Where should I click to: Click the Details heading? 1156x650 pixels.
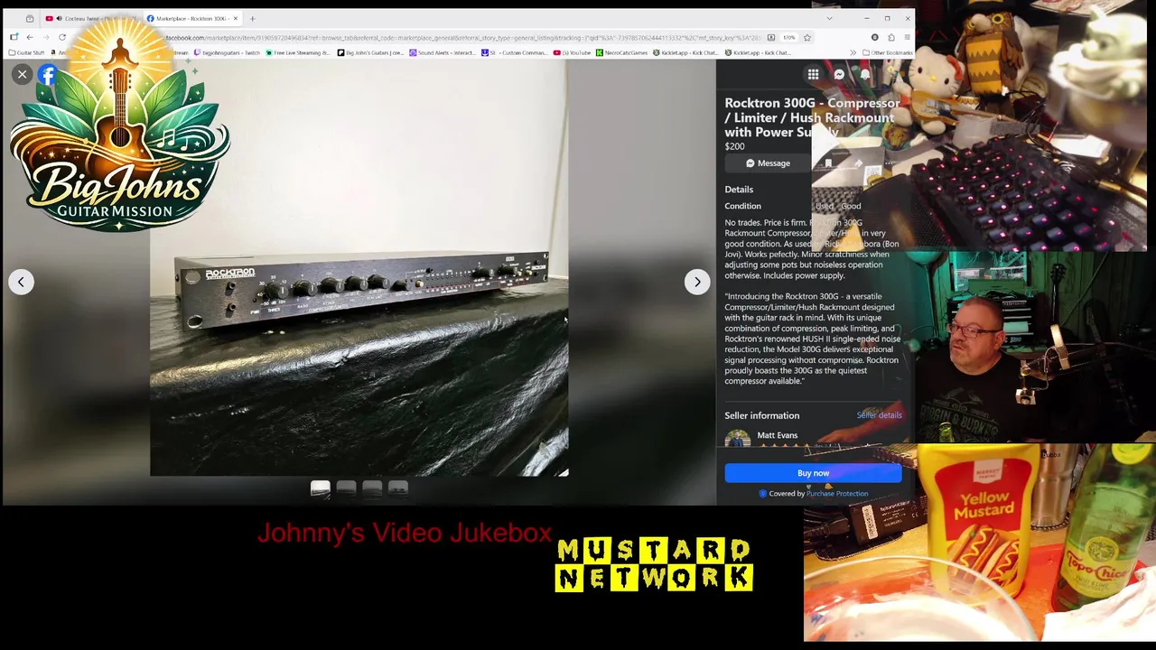[x=739, y=190]
